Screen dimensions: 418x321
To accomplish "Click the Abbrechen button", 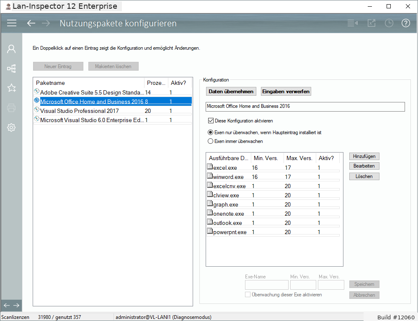I will pos(364,295).
